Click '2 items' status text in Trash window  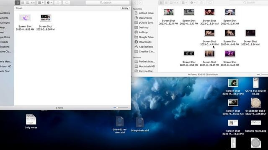click(59, 108)
